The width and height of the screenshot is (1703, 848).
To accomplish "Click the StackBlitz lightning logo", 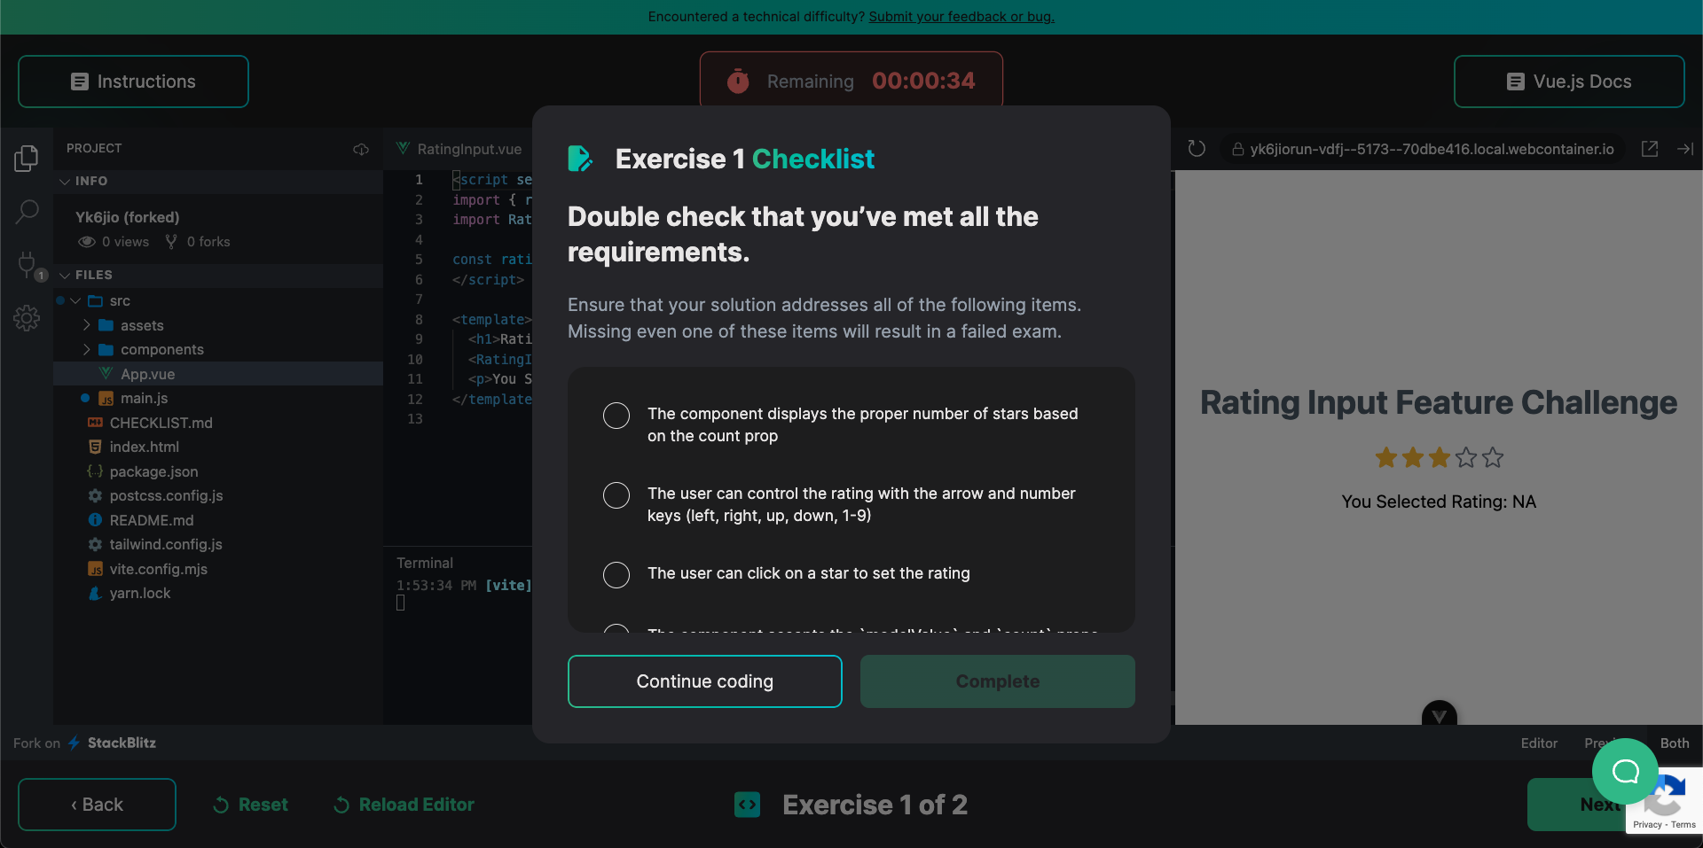I will 75,743.
